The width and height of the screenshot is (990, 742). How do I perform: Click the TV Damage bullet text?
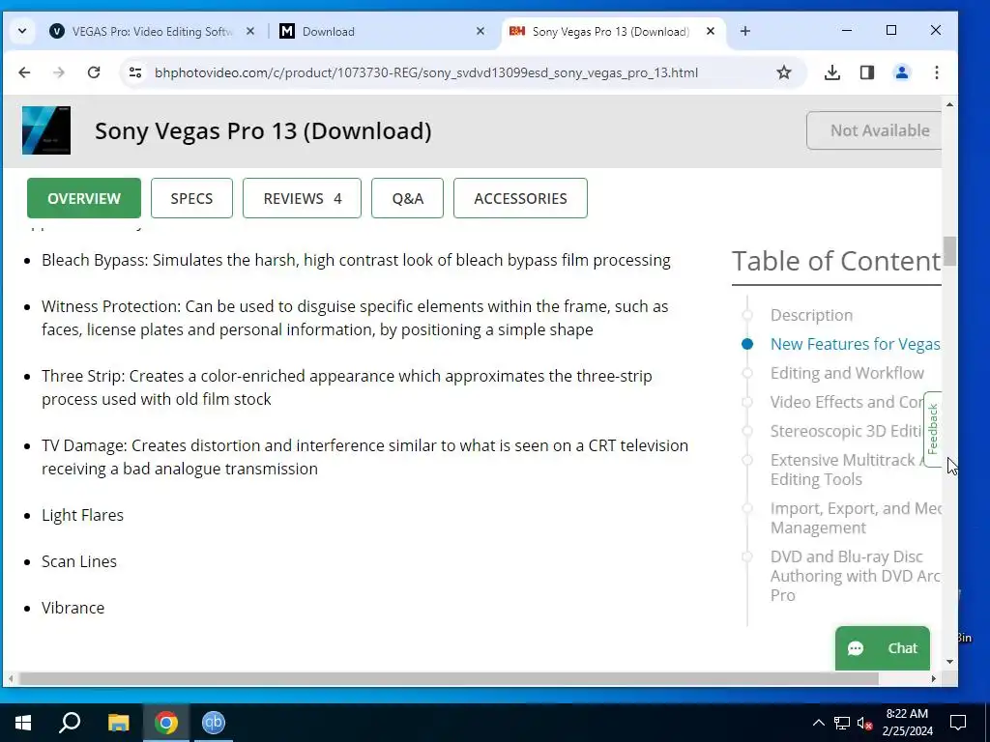tap(364, 457)
